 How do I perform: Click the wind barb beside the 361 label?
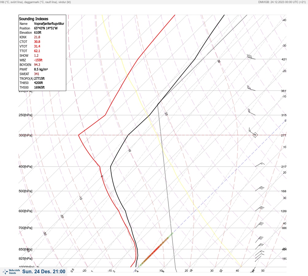point(251,88)
